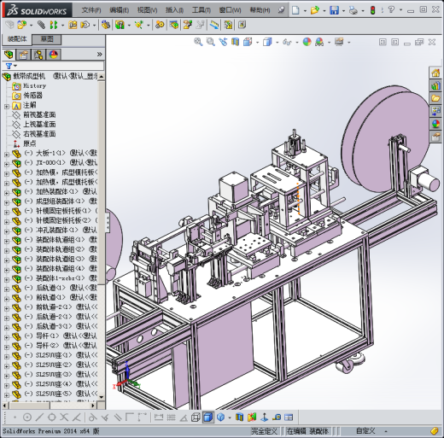Expand the manager panel tabs chevron
The width and height of the screenshot is (444, 438).
pos(99,54)
